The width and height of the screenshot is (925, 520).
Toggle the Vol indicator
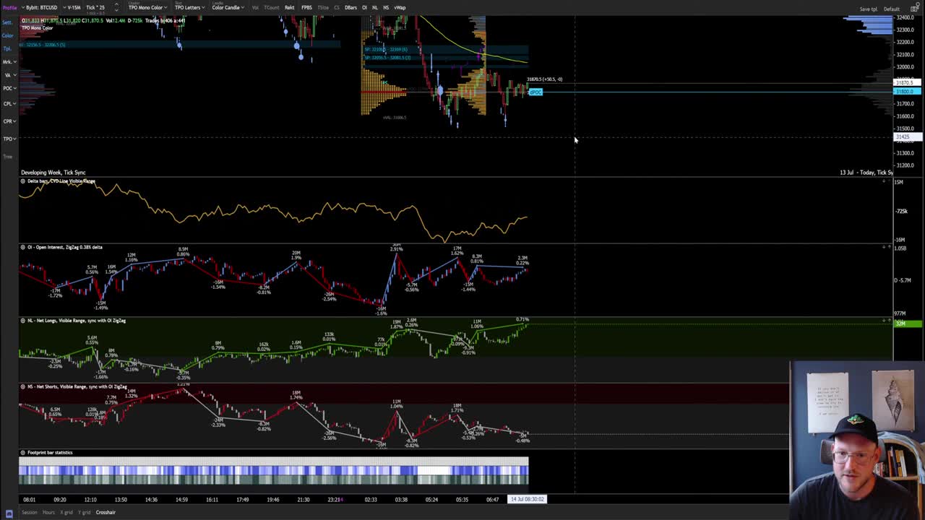coord(255,7)
